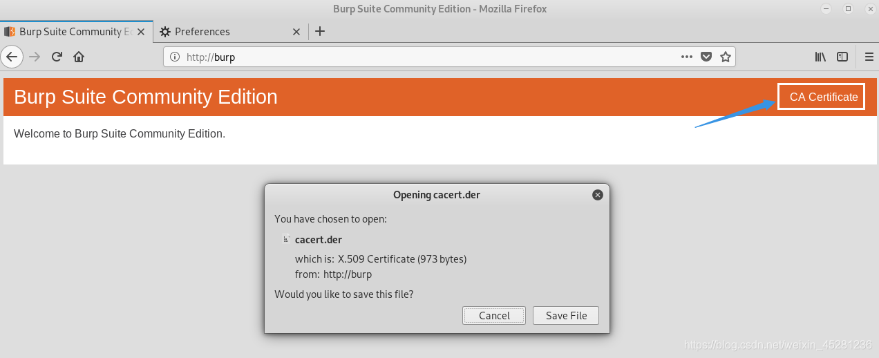Close the Opening cacert.der dialog

click(598, 195)
